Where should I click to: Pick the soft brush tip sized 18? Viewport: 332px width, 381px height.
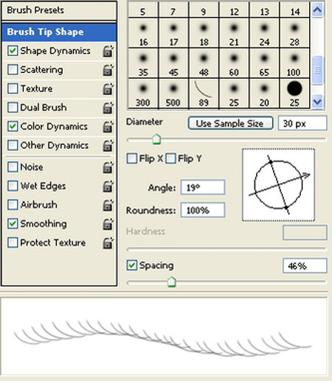tap(204, 33)
